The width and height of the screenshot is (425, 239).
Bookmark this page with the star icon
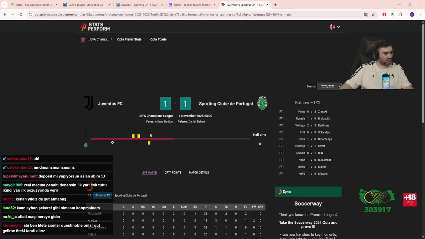373,15
